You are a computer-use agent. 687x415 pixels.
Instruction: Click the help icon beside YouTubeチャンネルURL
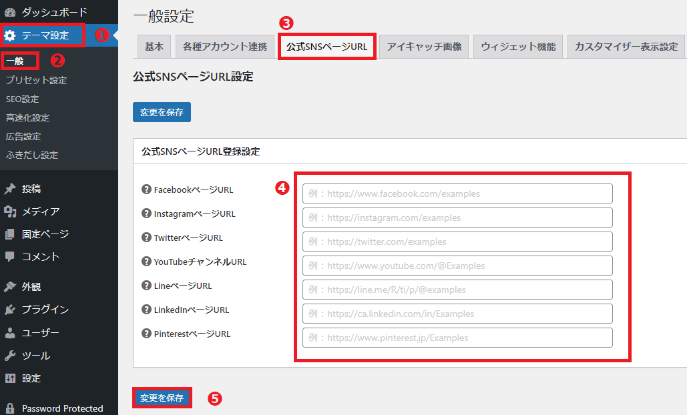pos(147,262)
